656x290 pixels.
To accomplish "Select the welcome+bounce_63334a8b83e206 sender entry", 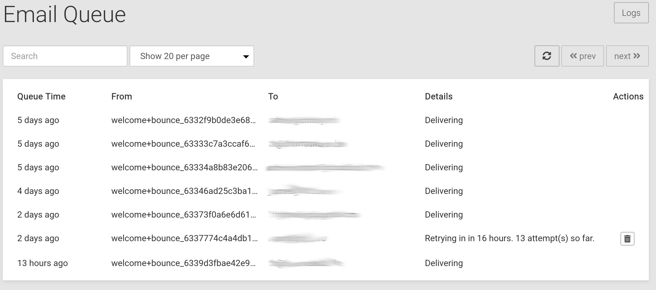I will point(184,168).
